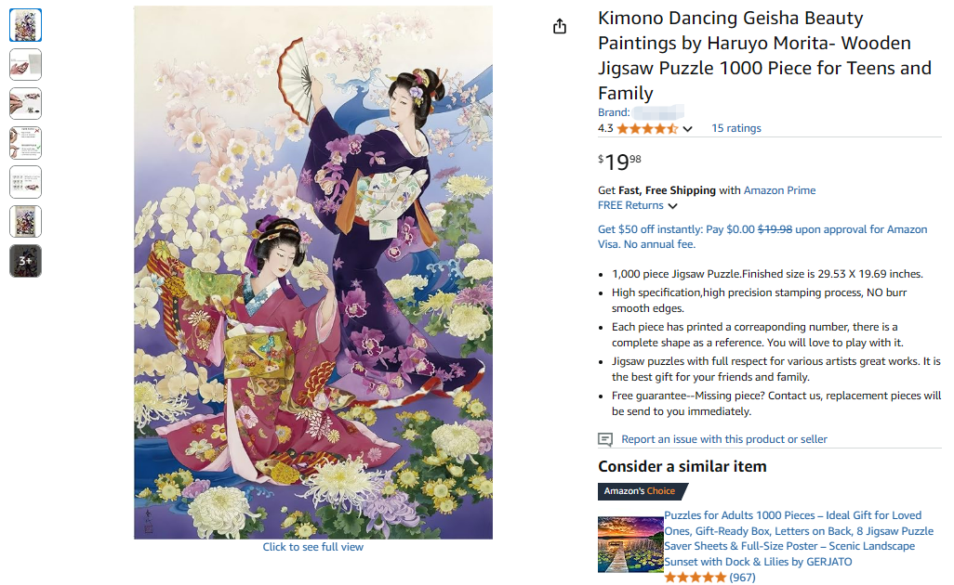
Task: Select the second product thumbnail
Action: (26, 65)
